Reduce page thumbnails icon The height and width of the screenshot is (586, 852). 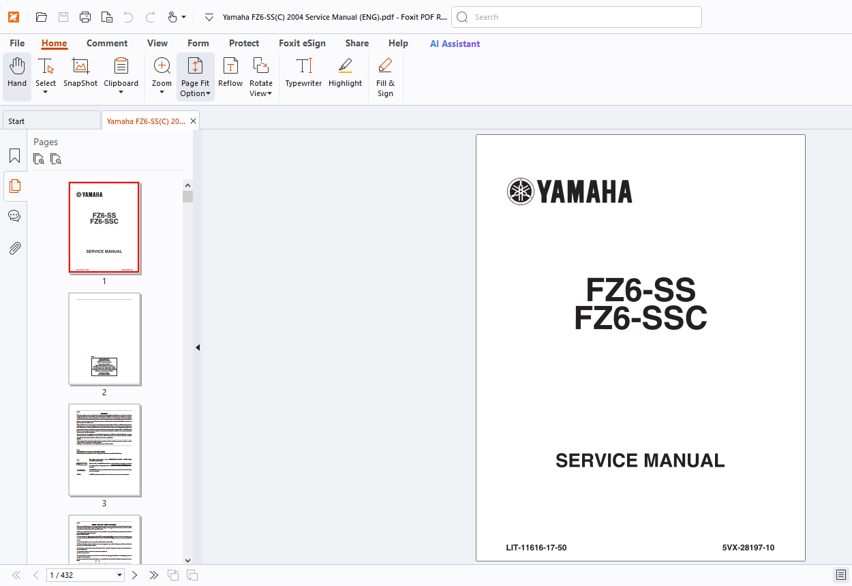coord(56,159)
